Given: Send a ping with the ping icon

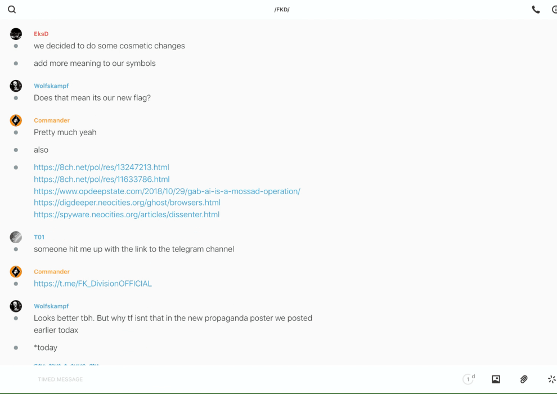Looking at the screenshot, I should pyautogui.click(x=551, y=379).
